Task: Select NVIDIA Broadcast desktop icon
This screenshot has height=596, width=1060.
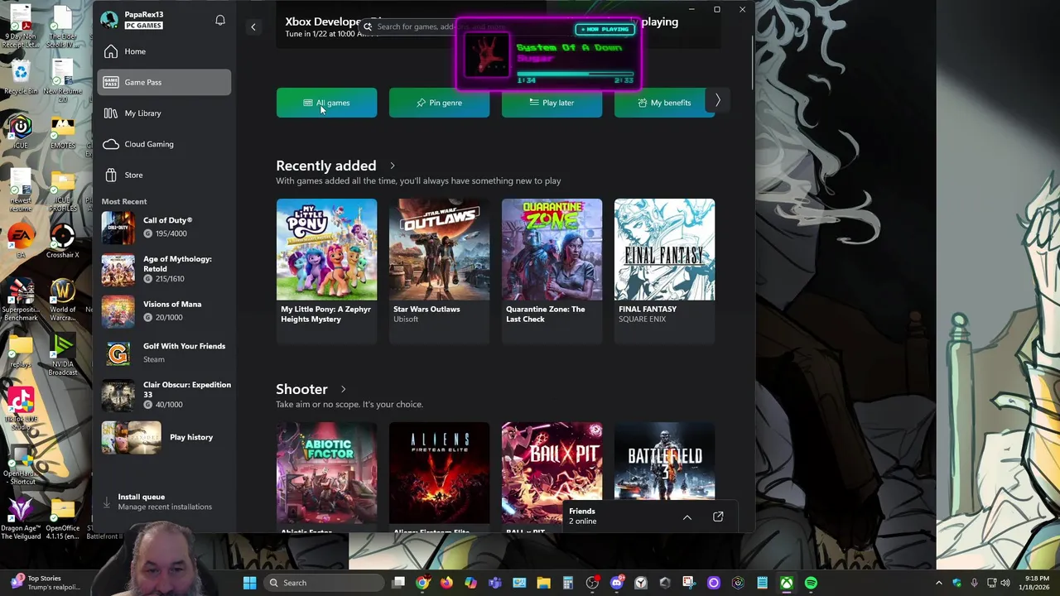Action: [63, 355]
